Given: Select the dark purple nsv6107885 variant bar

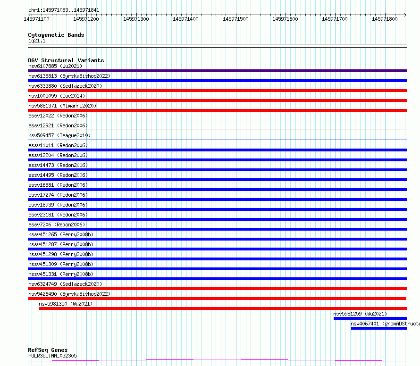Looking at the screenshot, I should pyautogui.click(x=217, y=71).
